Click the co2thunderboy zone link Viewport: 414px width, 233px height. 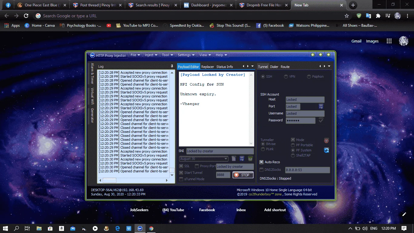click(x=265, y=194)
